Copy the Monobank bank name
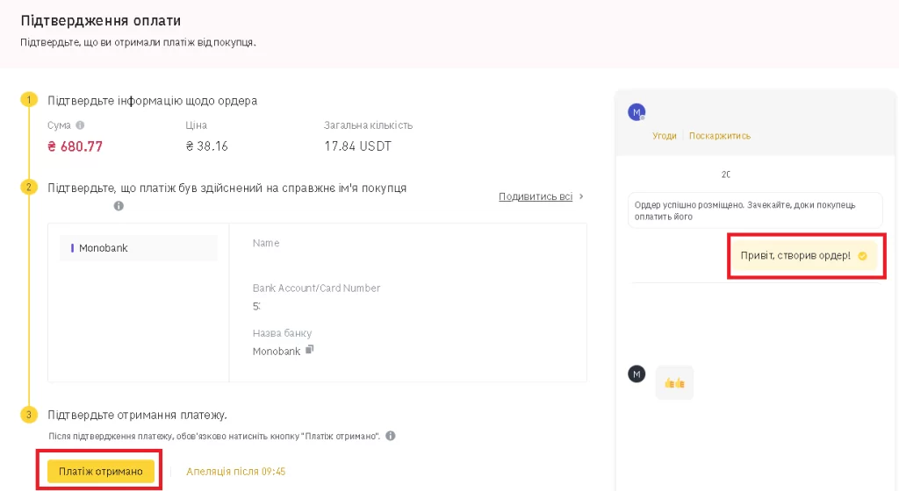This screenshot has width=899, height=491. (x=310, y=350)
